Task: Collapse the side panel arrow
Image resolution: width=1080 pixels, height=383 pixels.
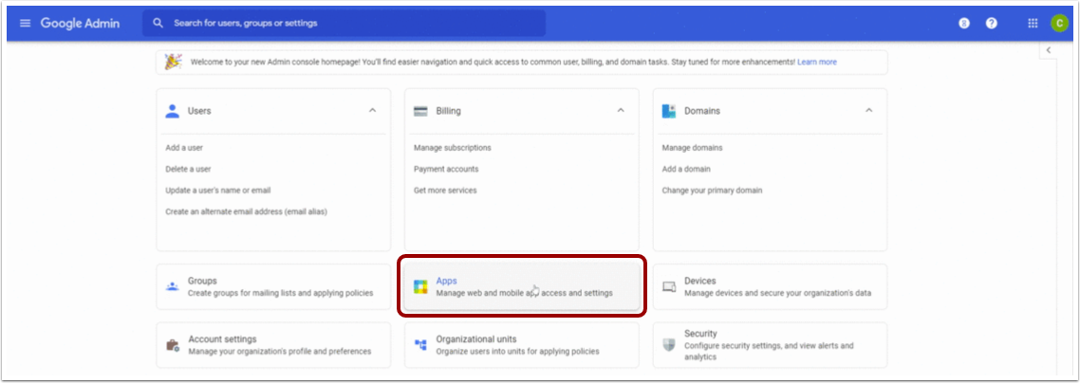Action: pyautogui.click(x=1049, y=50)
